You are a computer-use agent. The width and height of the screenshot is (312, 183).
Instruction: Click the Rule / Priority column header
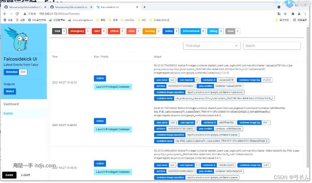[101, 57]
